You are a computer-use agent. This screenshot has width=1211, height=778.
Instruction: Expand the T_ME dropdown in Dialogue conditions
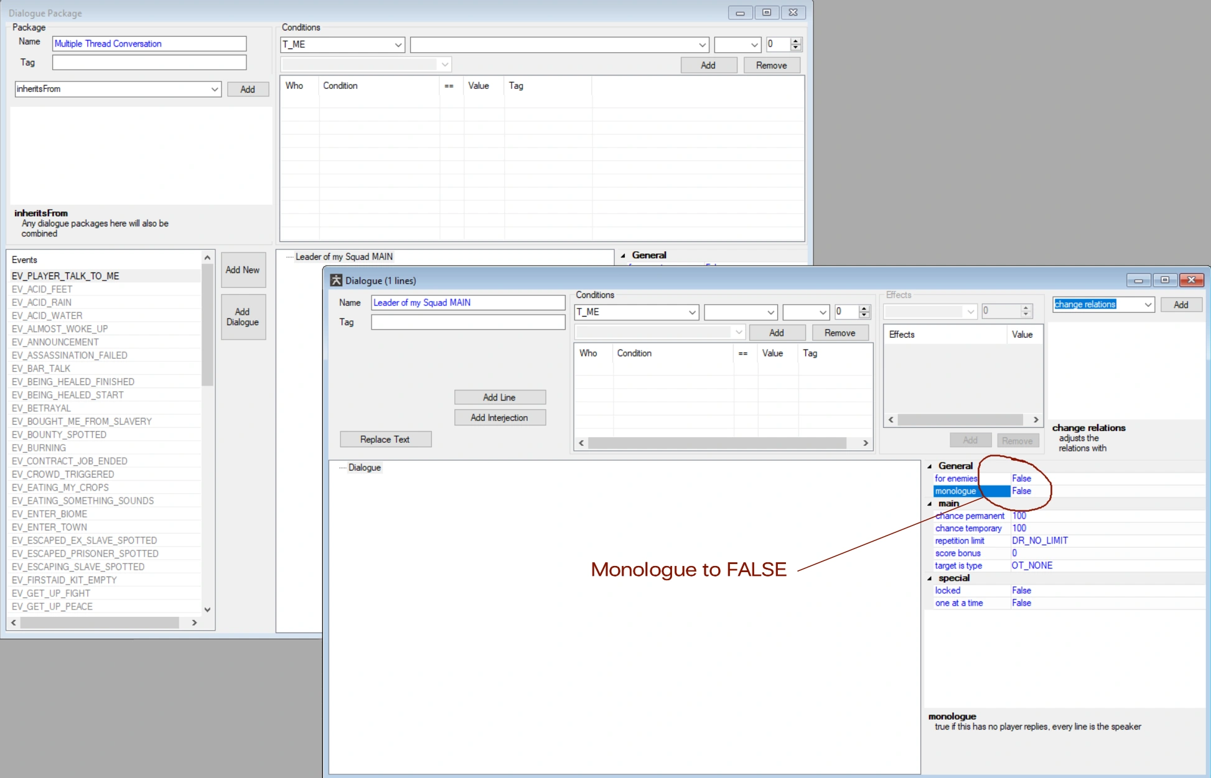point(691,312)
